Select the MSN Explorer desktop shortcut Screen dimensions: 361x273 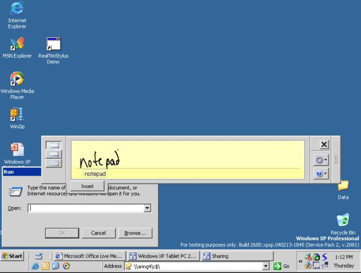(17, 48)
